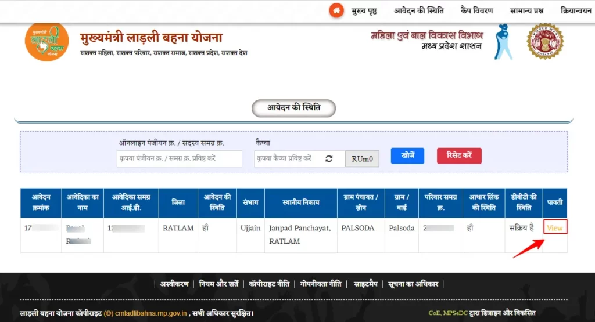Click the Ladli Behna Yojana logo

(46, 41)
